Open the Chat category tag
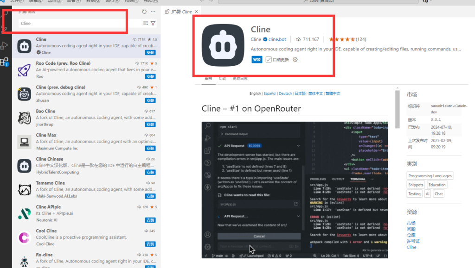Screen dimensions: 475x268 pos(439,194)
